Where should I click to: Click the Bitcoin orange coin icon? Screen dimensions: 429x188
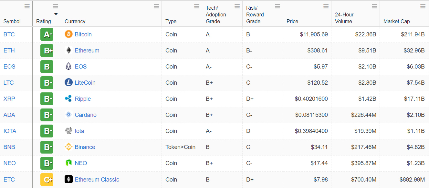[x=68, y=34]
